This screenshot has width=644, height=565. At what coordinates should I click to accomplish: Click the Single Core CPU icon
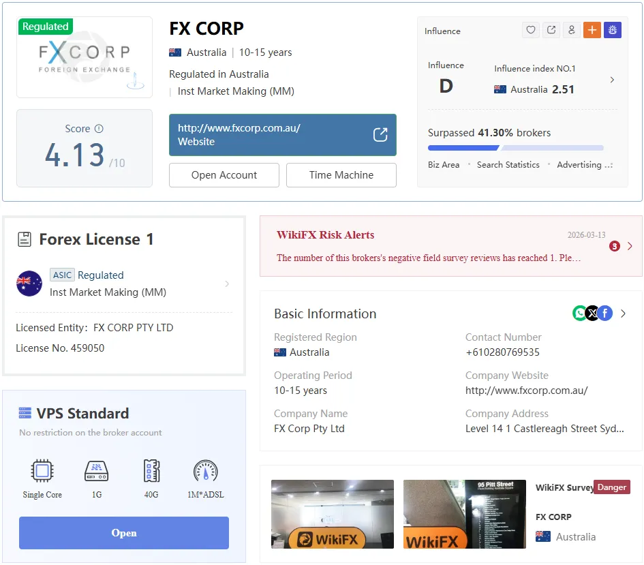coord(42,470)
